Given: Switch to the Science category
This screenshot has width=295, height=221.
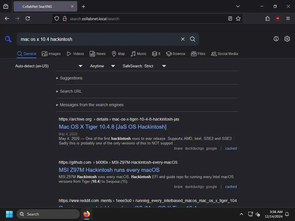Looking at the screenshot, I should coord(175,54).
